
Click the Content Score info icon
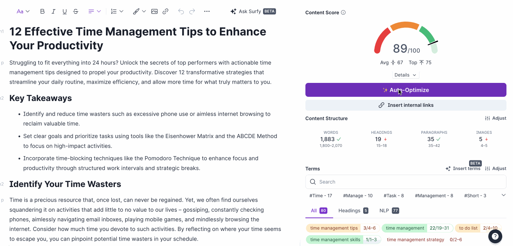343,13
